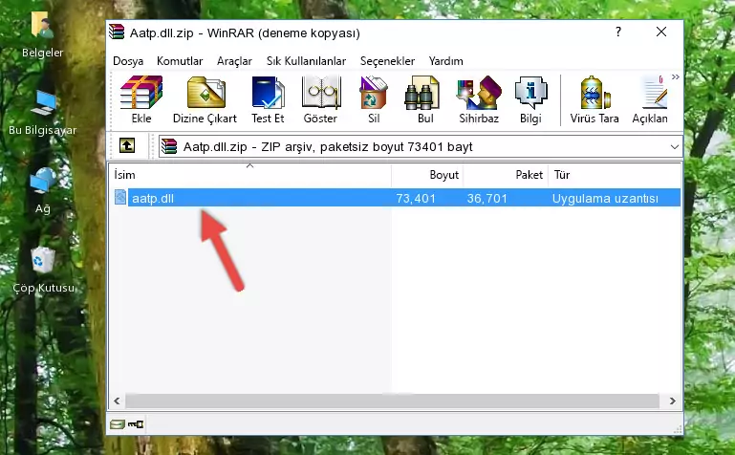Open the Komutlar menu
The height and width of the screenshot is (455, 735).
180,61
